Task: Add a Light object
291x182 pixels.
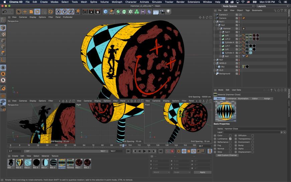Action: point(168,12)
